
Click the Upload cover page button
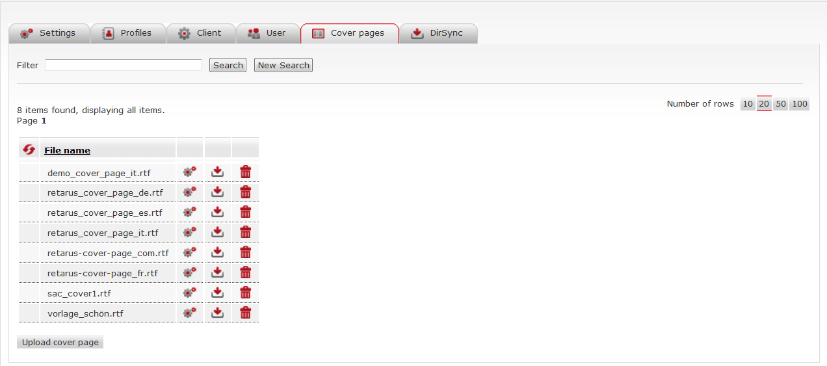[60, 342]
